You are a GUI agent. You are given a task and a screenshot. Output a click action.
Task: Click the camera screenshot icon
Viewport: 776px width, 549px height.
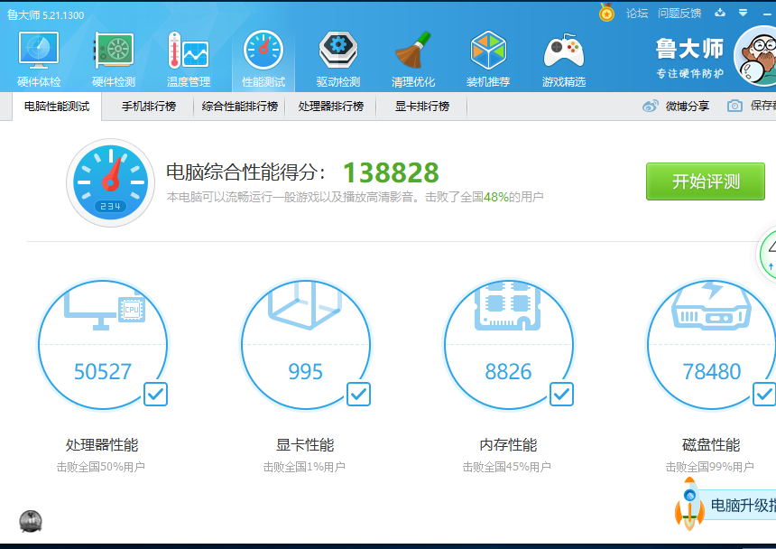pyautogui.click(x=734, y=106)
